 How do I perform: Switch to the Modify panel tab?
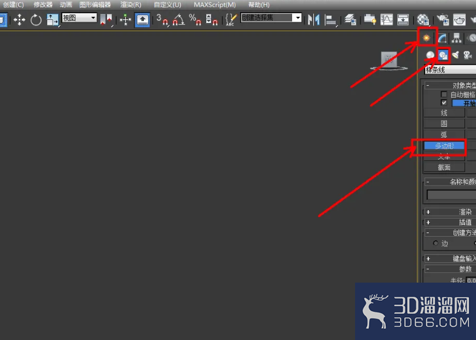tap(442, 38)
